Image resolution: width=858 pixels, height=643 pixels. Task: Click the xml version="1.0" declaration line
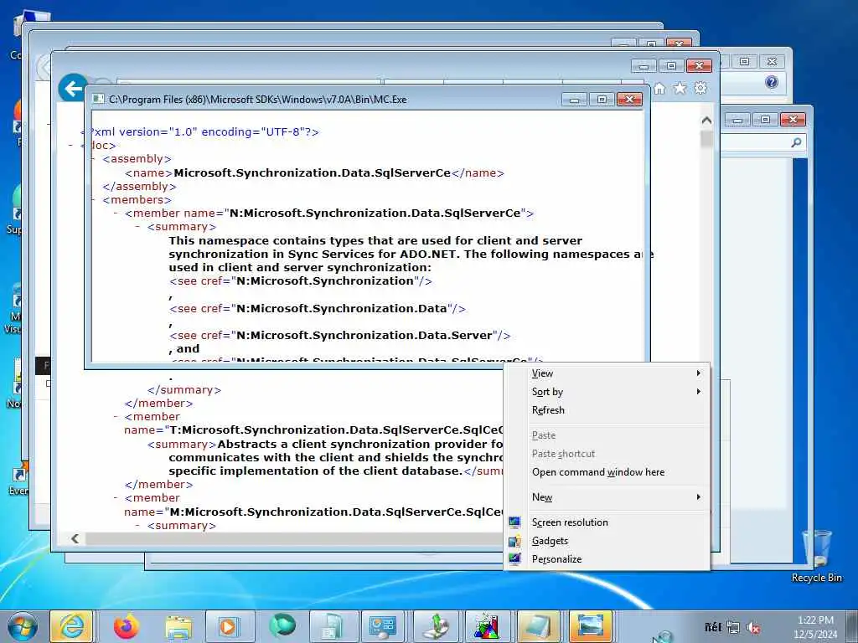pos(199,131)
